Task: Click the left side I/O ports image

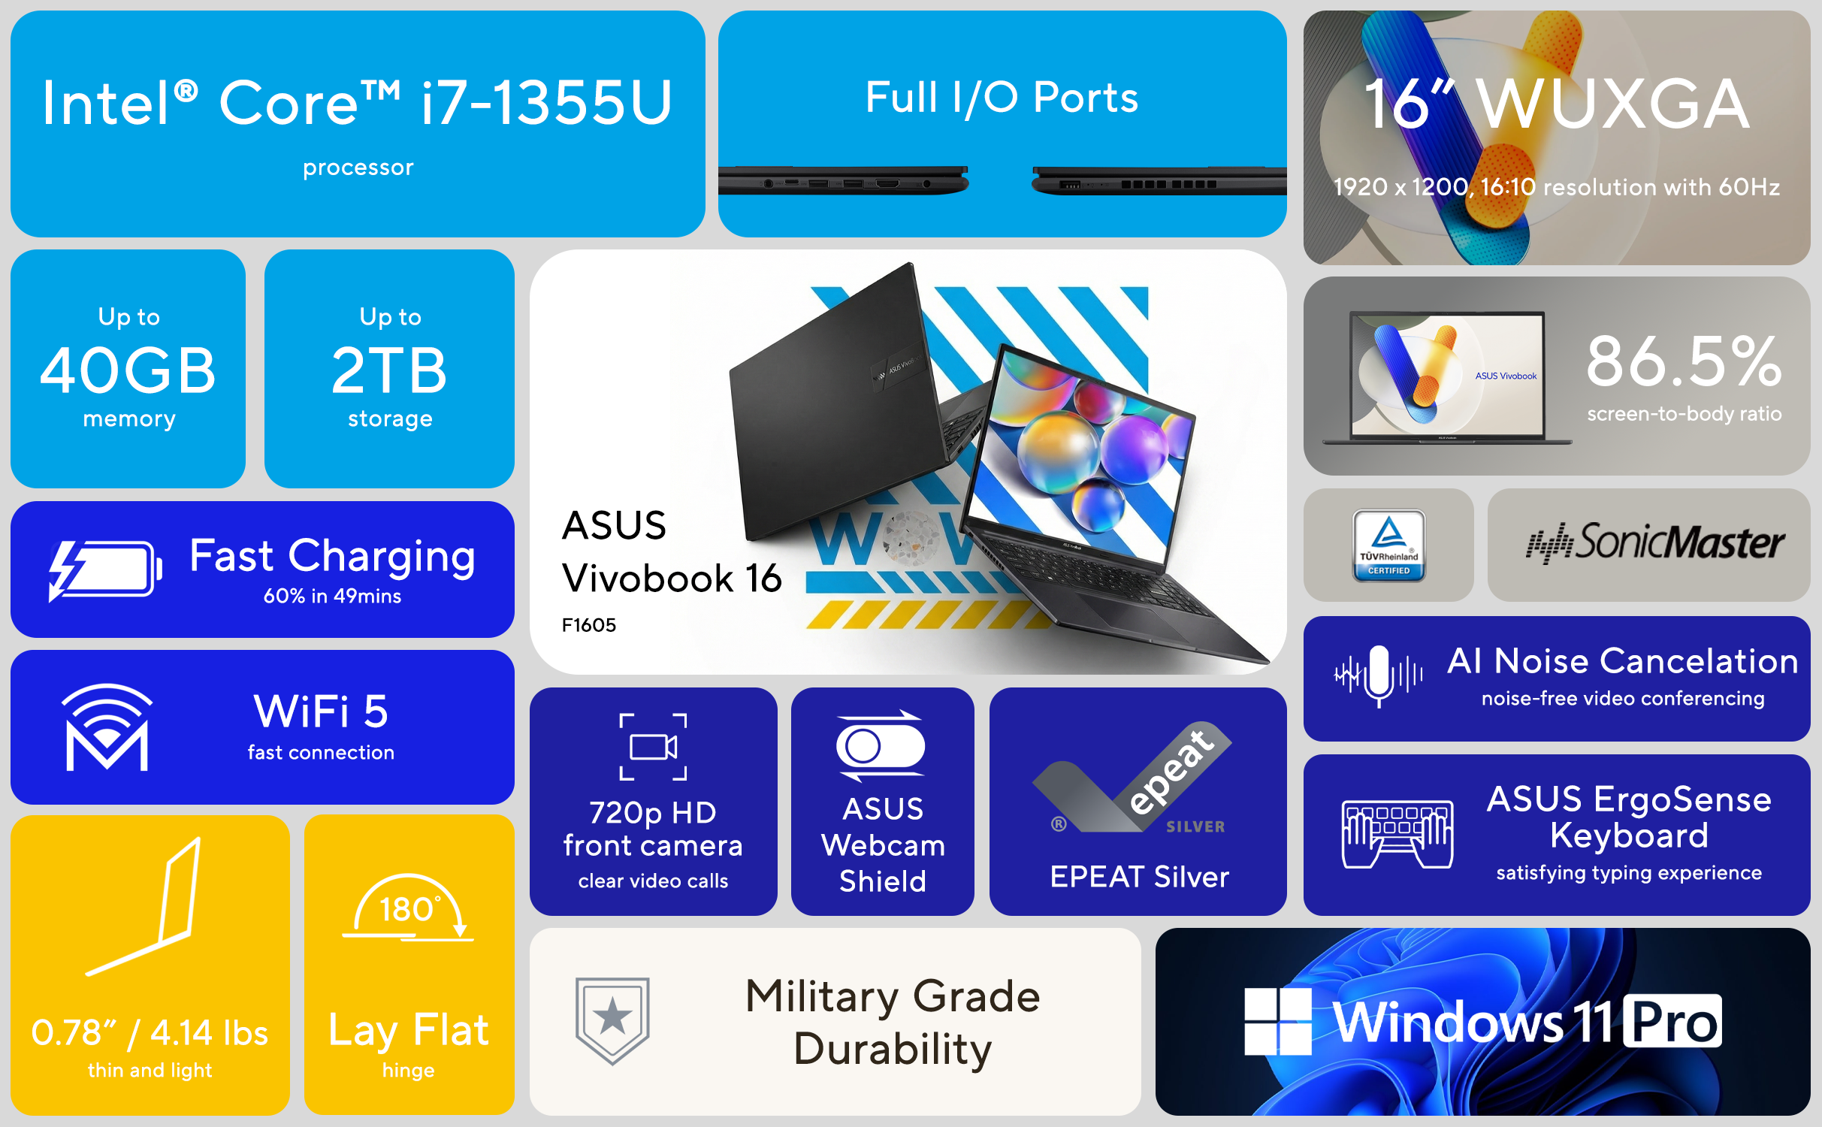Action: tap(843, 181)
